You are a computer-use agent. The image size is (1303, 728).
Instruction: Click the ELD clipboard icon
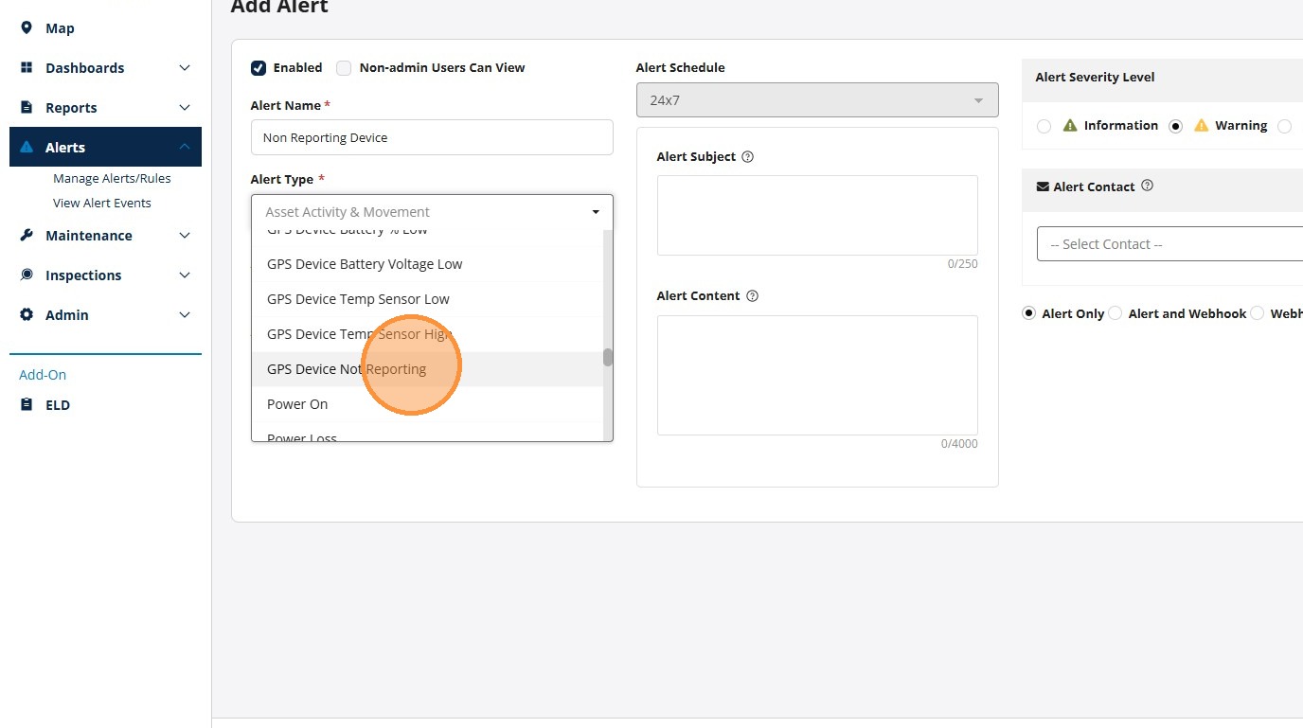27,405
